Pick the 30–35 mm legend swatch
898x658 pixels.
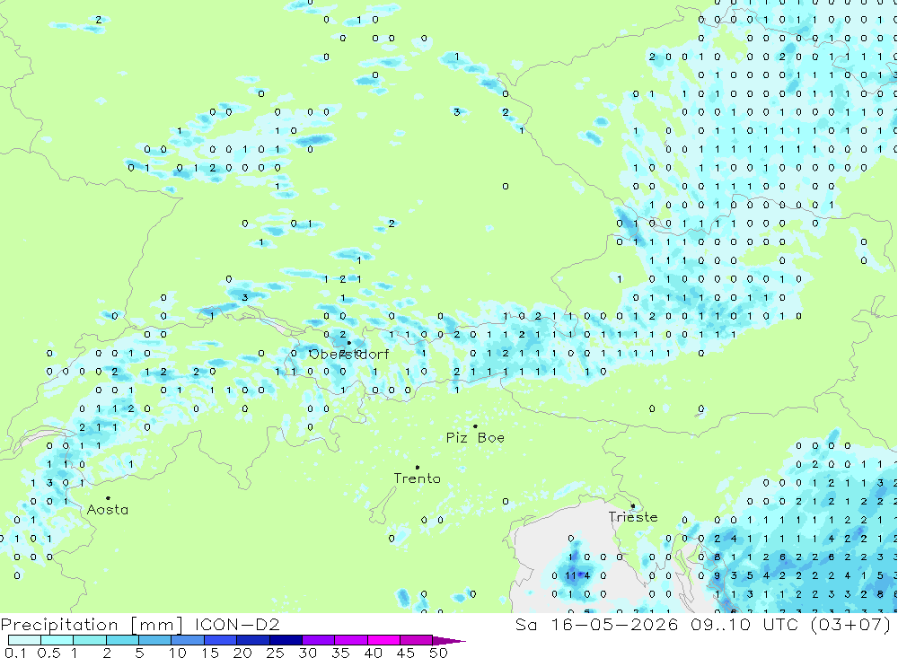pos(319,640)
